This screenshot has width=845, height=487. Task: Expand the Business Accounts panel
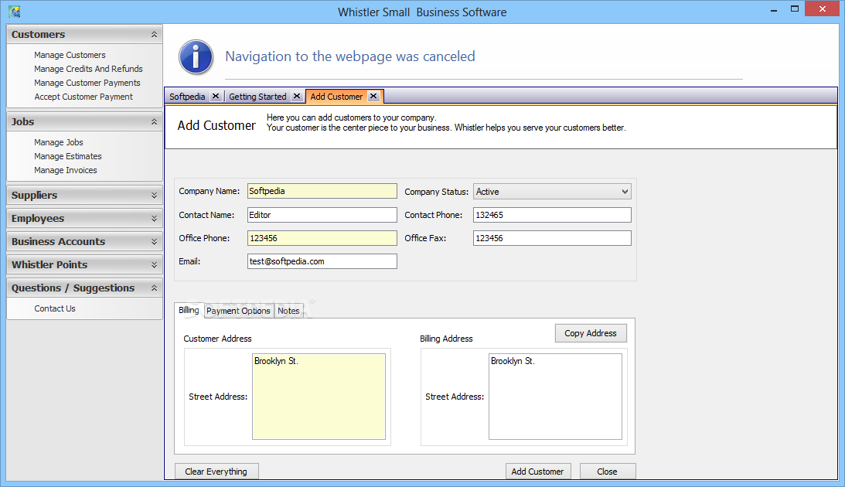(x=154, y=241)
